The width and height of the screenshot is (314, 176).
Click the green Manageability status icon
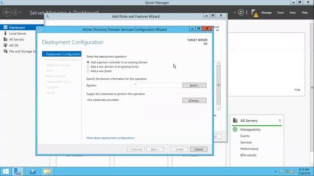click(x=235, y=130)
